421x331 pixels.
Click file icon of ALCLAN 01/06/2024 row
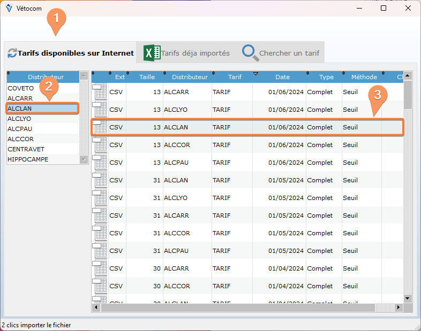(x=100, y=127)
